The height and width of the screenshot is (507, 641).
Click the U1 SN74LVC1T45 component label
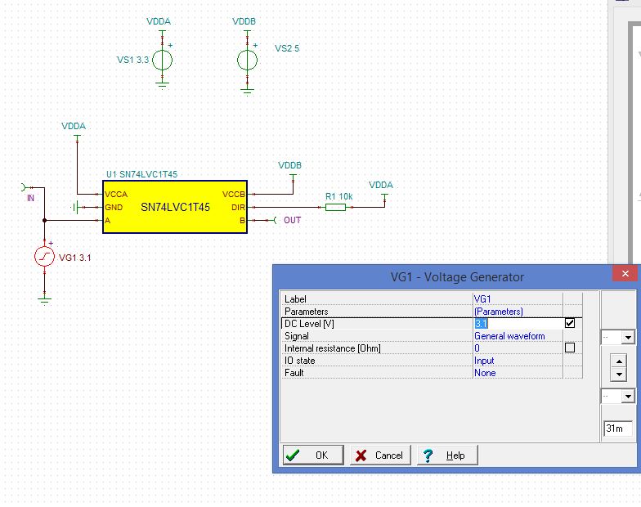point(142,174)
